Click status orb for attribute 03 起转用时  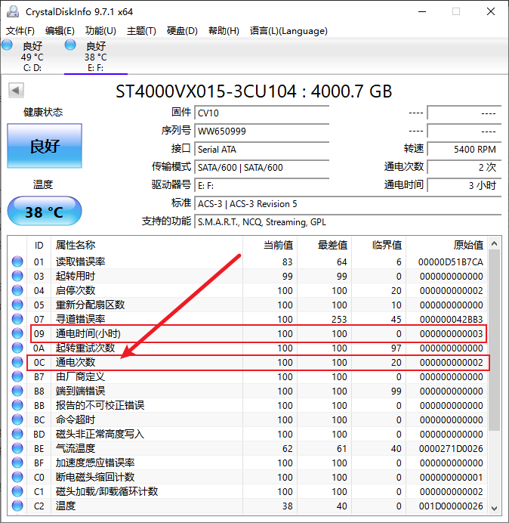[x=17, y=276]
